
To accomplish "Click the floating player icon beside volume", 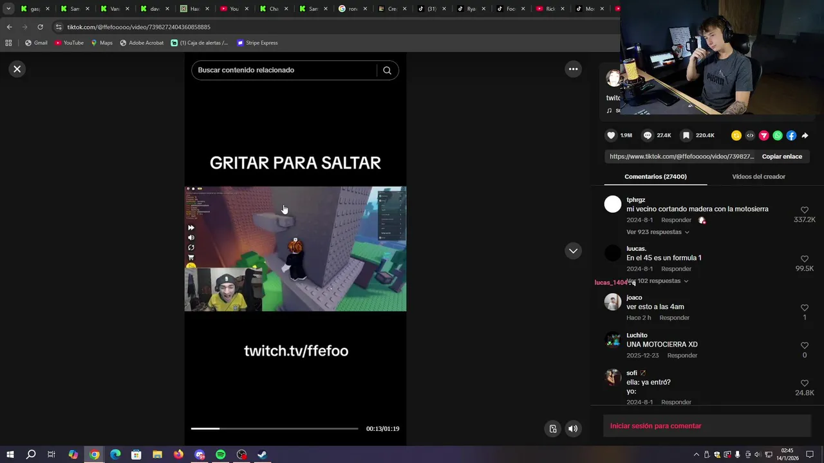I will [553, 429].
